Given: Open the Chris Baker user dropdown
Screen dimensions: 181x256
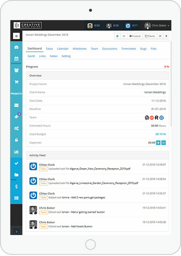Looking at the screenshot, I should pos(157,25).
